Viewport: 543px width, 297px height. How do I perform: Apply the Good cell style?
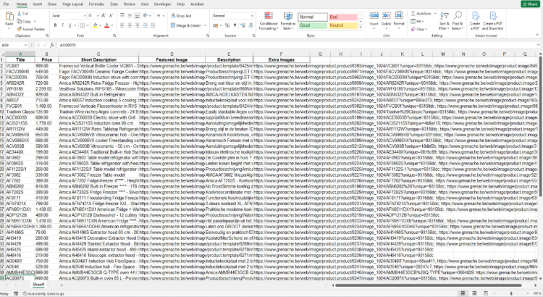point(313,25)
